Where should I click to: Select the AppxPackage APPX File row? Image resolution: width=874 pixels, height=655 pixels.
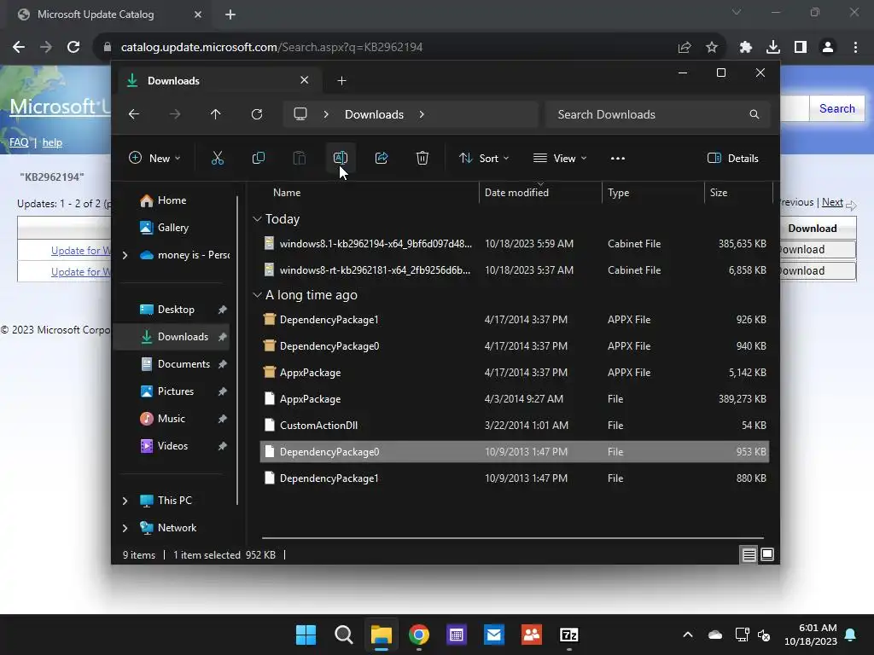coord(515,373)
